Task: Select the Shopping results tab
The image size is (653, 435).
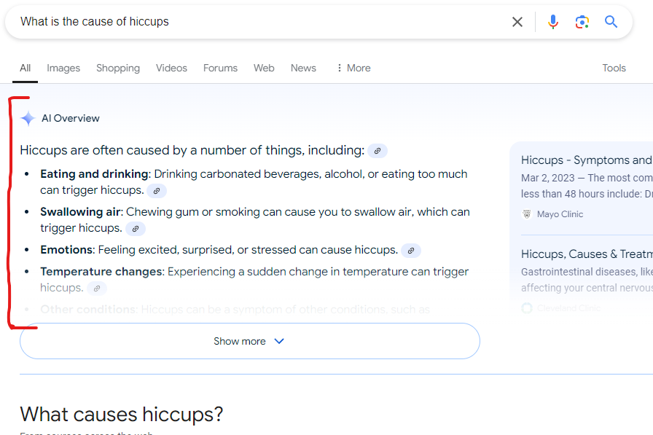Action: 118,68
